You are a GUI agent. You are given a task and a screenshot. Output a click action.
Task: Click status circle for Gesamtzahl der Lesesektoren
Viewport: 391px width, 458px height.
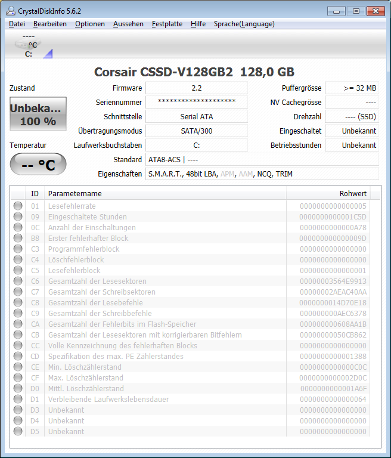[x=18, y=281]
